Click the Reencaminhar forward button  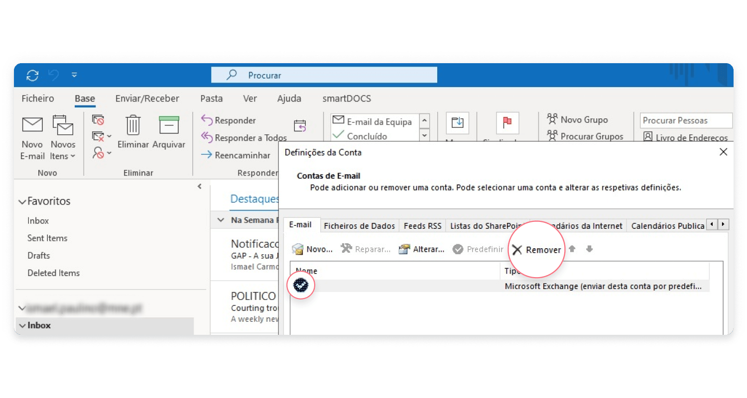236,155
